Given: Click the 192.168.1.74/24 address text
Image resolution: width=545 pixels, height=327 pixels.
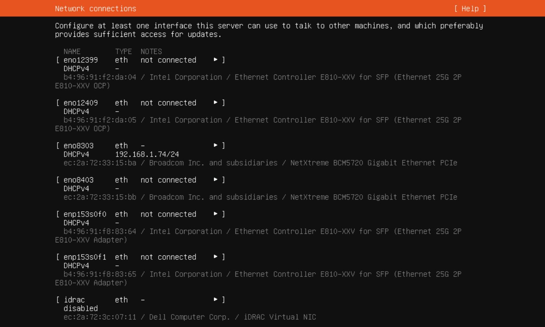Looking at the screenshot, I should (147, 155).
